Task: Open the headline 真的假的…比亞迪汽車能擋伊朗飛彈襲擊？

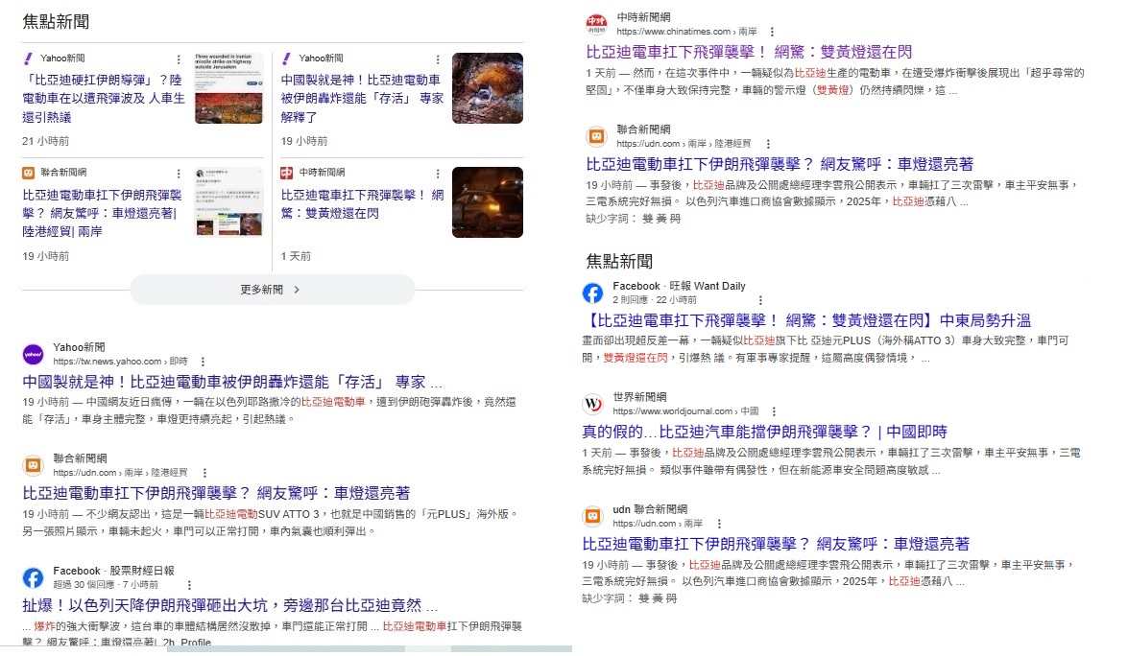Action: click(764, 432)
